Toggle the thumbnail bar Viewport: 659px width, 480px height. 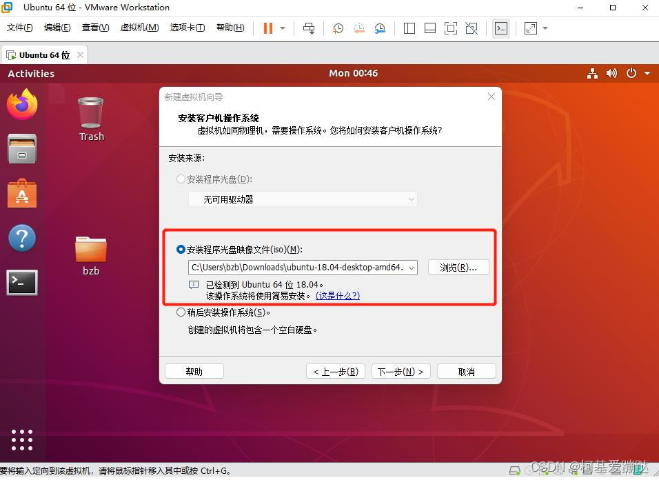point(429,28)
